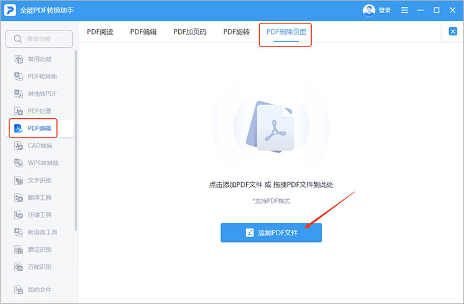This screenshot has height=304, width=464.
Task: Click the 压缩工具 sidebar icon
Action: pyautogui.click(x=19, y=215)
